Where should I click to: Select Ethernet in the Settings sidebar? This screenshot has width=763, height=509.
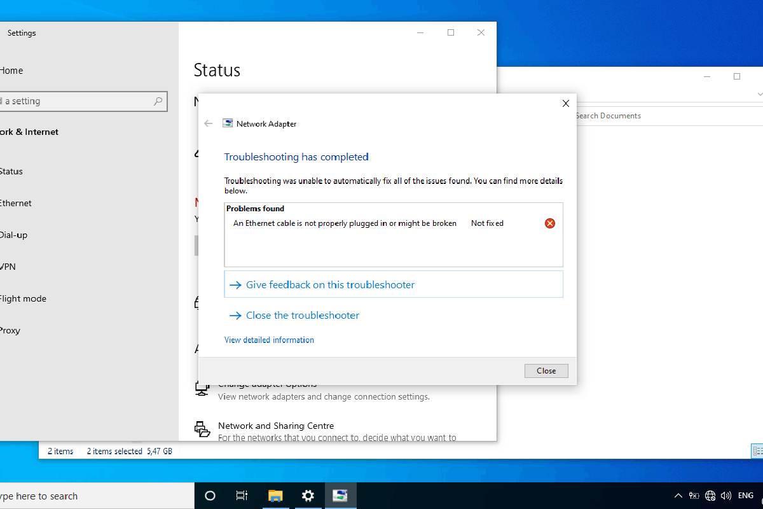[x=15, y=203]
